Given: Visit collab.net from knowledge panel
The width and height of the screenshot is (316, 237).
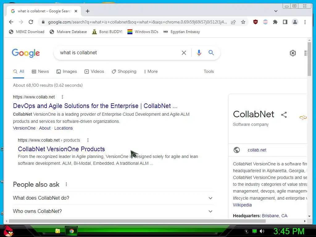Looking at the screenshot, I should pos(257,150).
